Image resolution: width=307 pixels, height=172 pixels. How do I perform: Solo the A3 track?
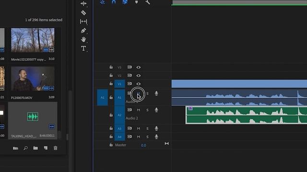(147, 129)
